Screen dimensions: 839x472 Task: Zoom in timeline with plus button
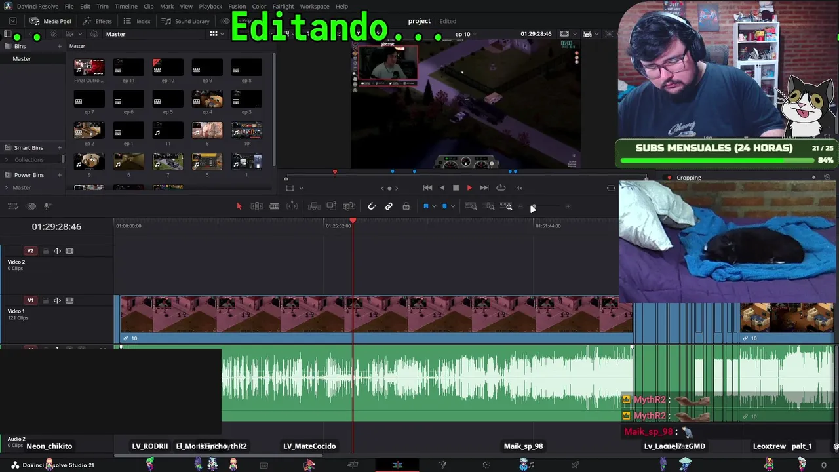568,207
